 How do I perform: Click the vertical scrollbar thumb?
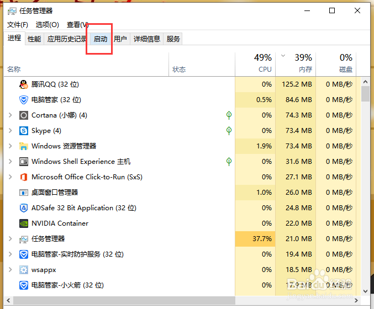coord(365,94)
